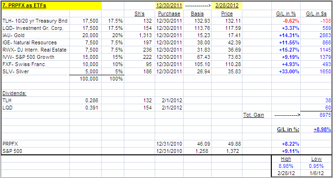Click the red -0.62% loss cell

286,21
